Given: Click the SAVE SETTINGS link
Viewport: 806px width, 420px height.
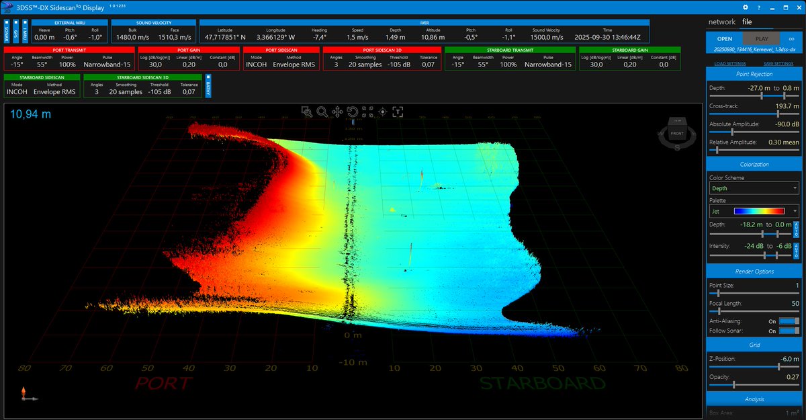Looking at the screenshot, I should [778, 63].
